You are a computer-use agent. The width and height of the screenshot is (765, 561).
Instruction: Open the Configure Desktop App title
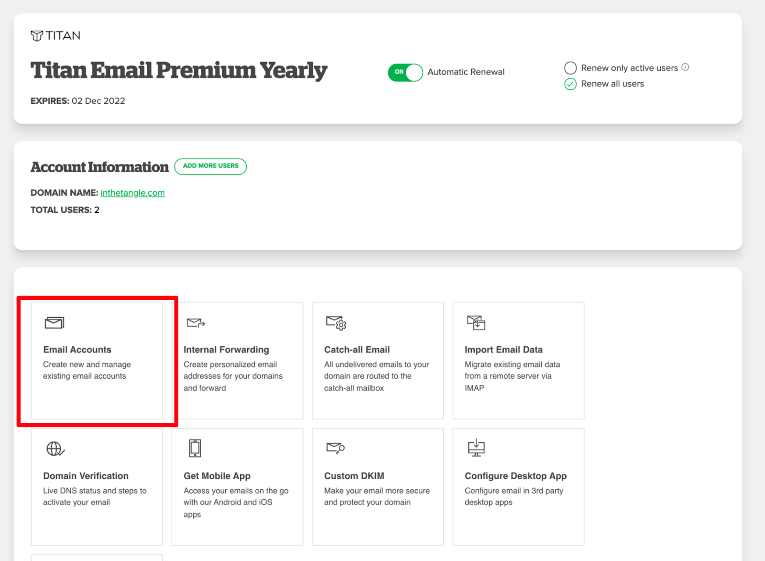515,476
